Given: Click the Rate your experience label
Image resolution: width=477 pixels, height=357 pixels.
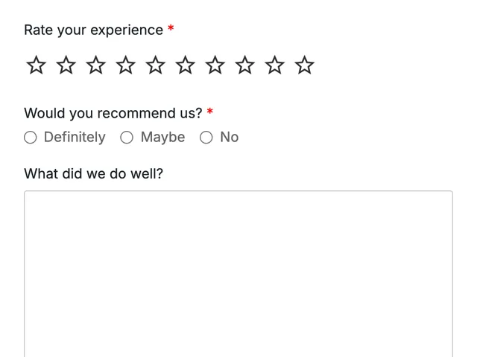Looking at the screenshot, I should (94, 30).
